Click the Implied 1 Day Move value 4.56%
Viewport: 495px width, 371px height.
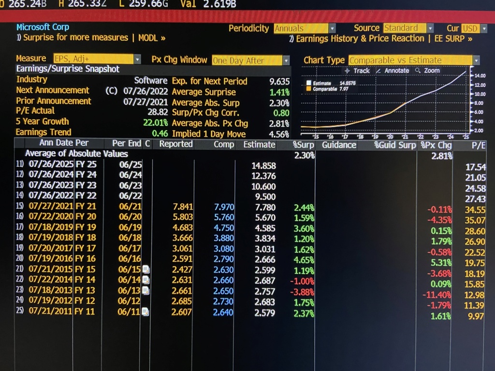(x=279, y=134)
